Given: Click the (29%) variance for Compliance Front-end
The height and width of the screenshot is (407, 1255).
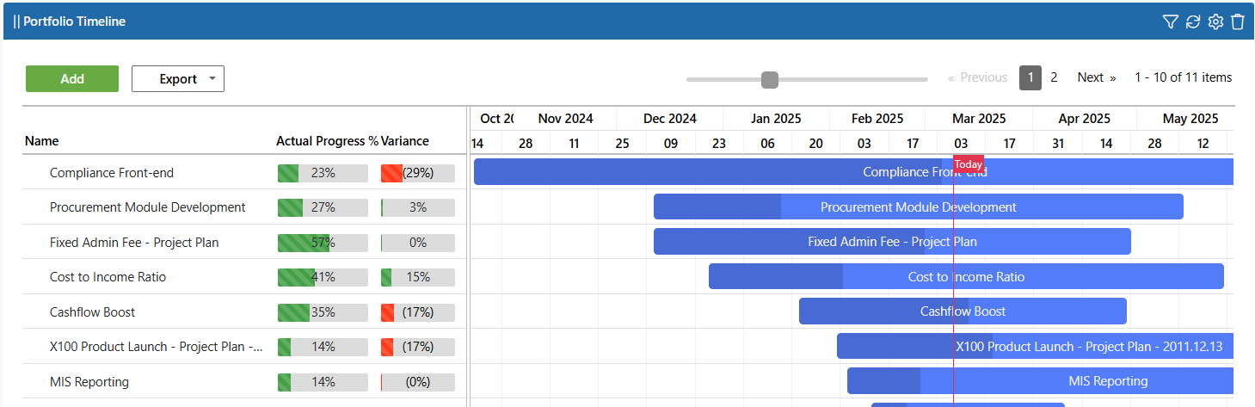Looking at the screenshot, I should pyautogui.click(x=418, y=173).
